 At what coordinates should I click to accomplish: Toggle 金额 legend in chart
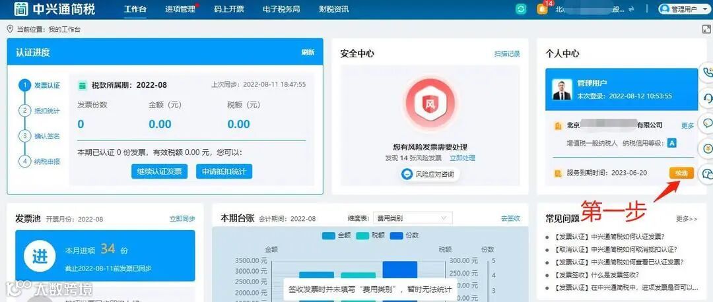coord(336,235)
